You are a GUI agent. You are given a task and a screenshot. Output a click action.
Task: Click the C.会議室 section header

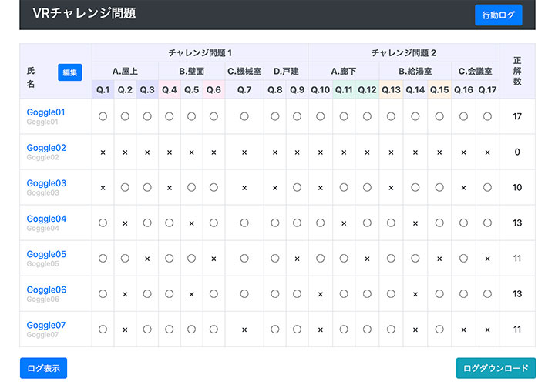point(476,72)
